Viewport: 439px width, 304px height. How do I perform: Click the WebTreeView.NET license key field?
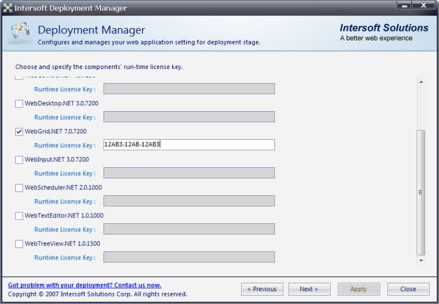coord(189,257)
